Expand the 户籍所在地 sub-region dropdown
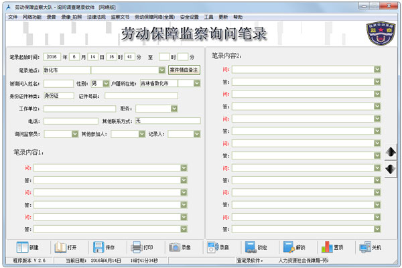The width and height of the screenshot is (402, 268). 196,83
